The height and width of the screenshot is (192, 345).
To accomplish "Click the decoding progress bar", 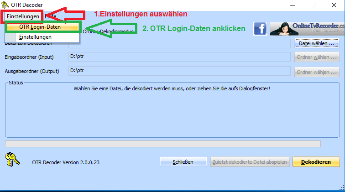I will (x=162, y=144).
